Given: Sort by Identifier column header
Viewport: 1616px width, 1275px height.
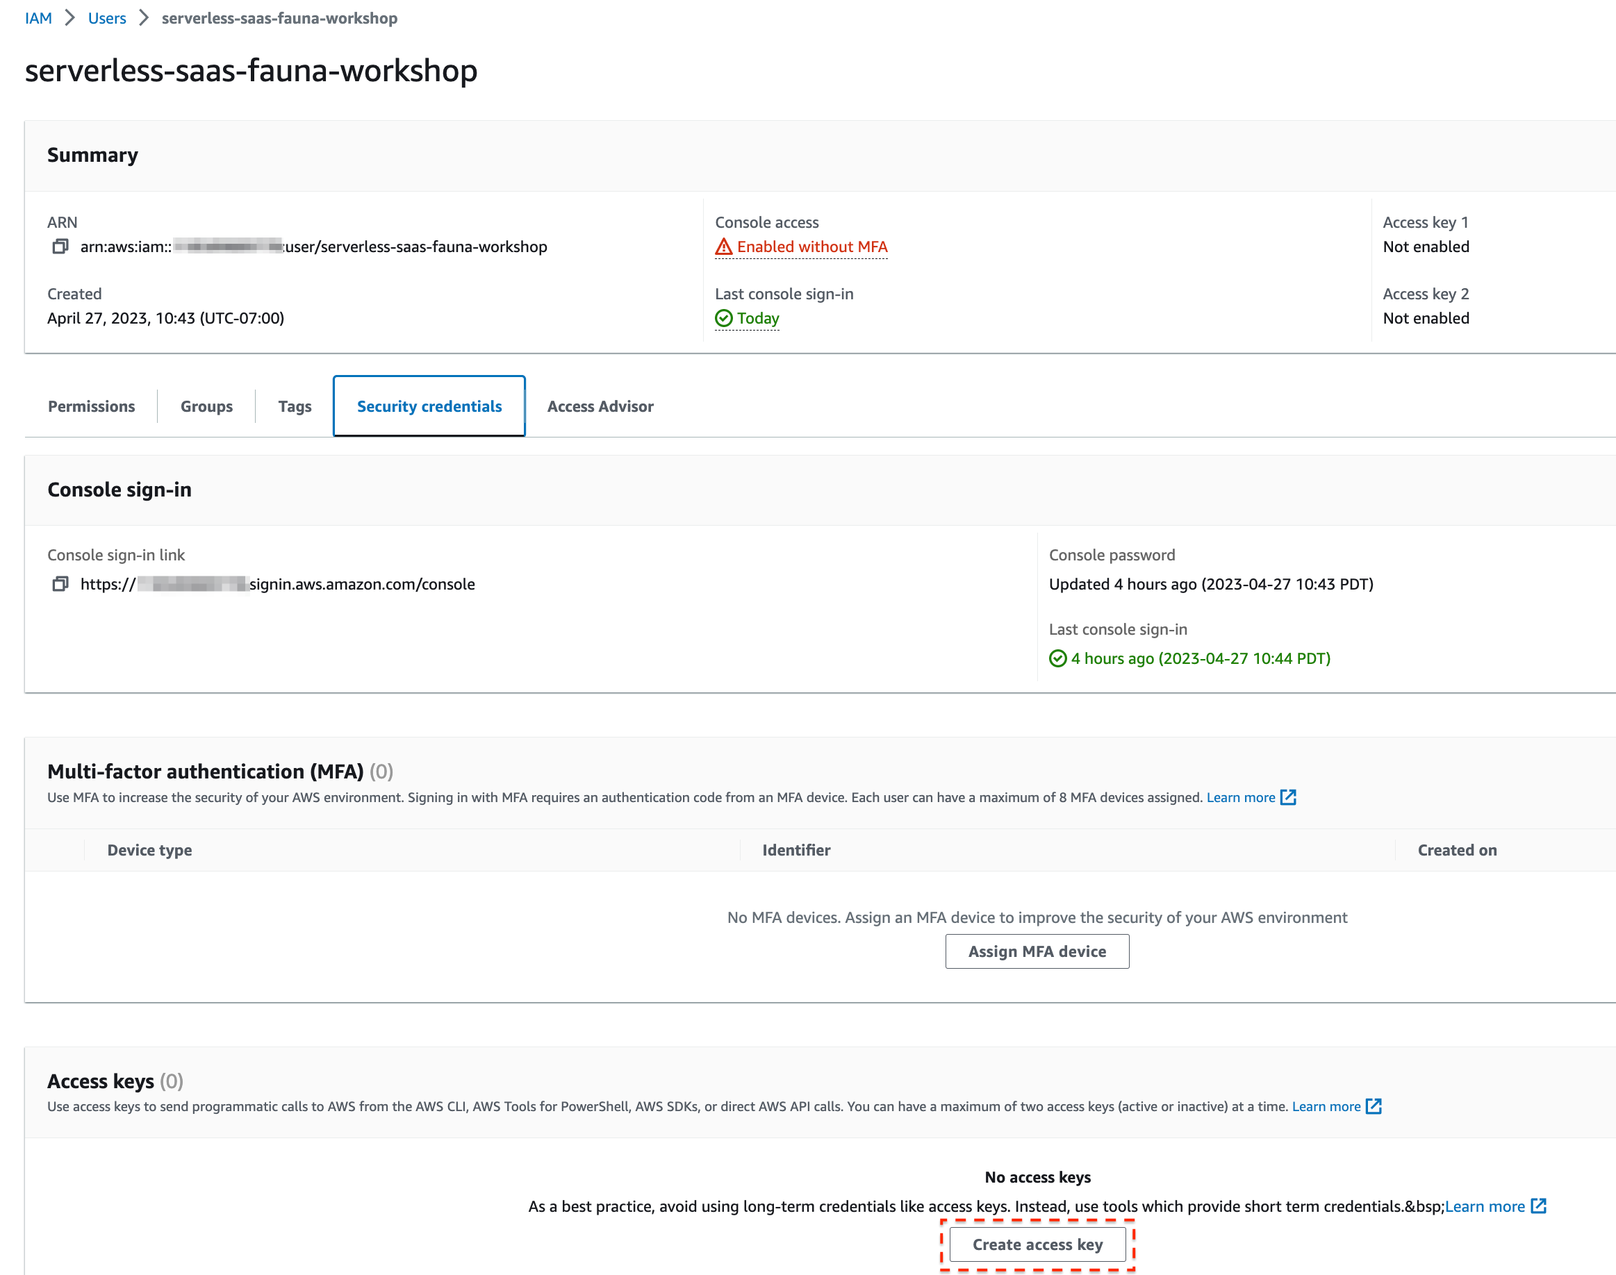Looking at the screenshot, I should pyautogui.click(x=796, y=849).
